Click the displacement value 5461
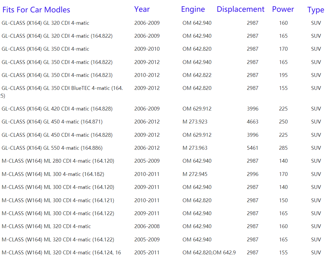Screen dimensions: 330x257 point(253,148)
